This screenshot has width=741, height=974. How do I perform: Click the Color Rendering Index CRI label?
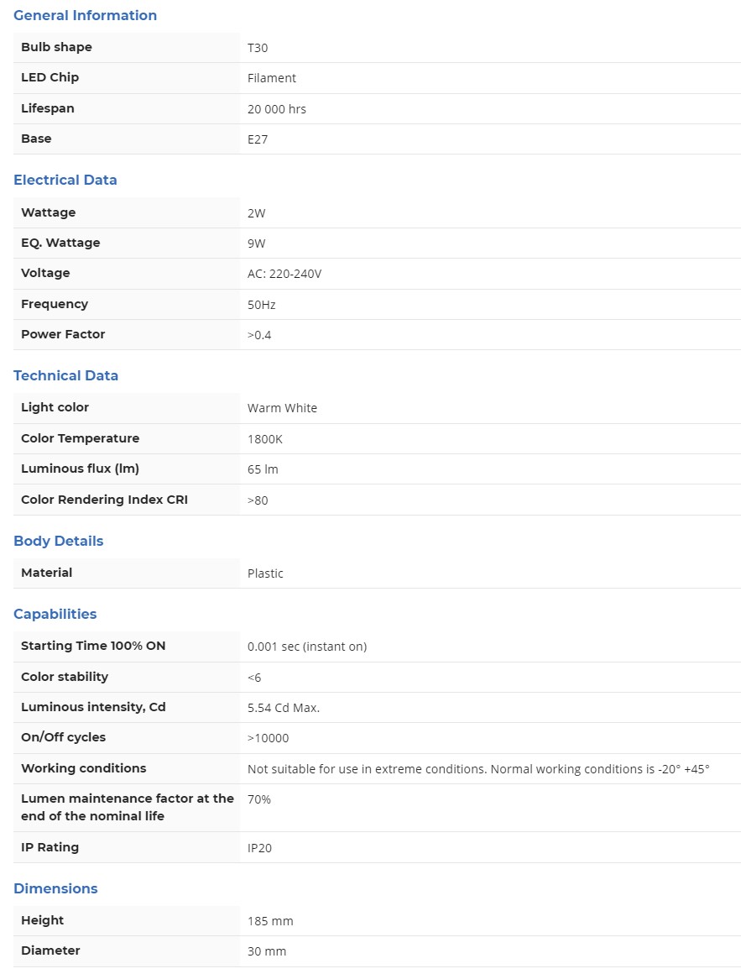pos(104,500)
